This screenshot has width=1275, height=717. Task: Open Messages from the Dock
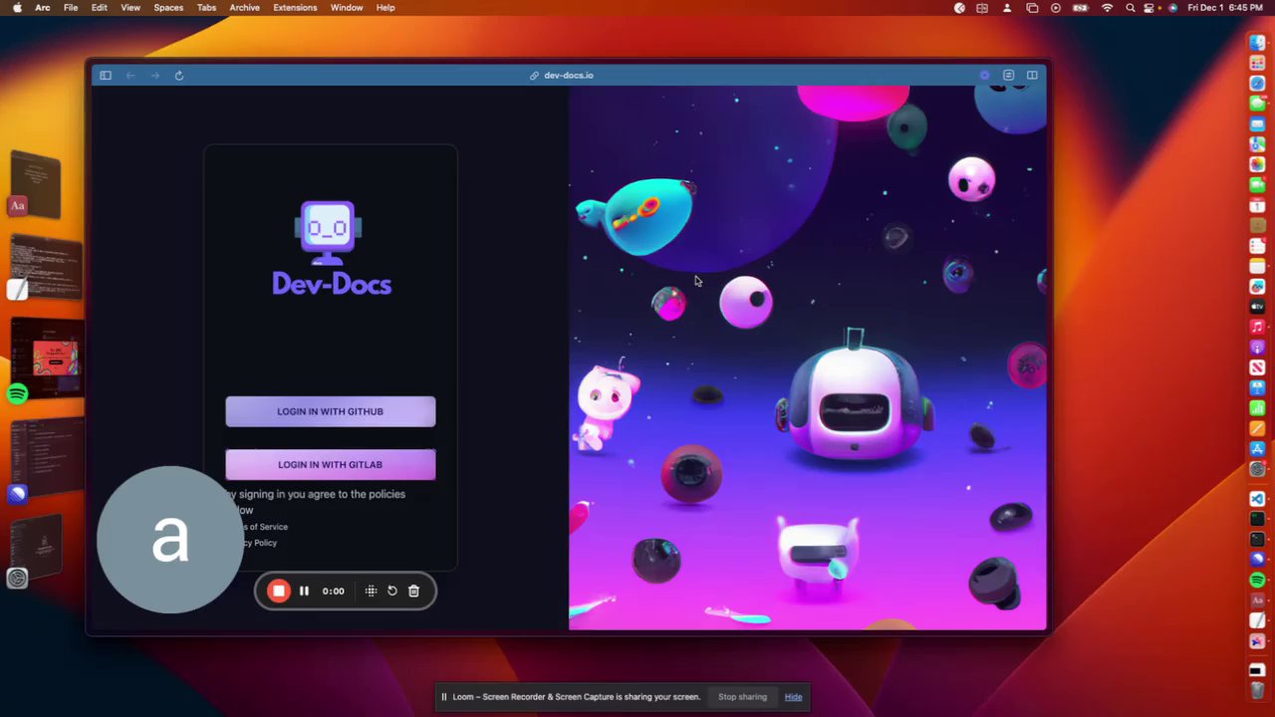(x=1257, y=104)
